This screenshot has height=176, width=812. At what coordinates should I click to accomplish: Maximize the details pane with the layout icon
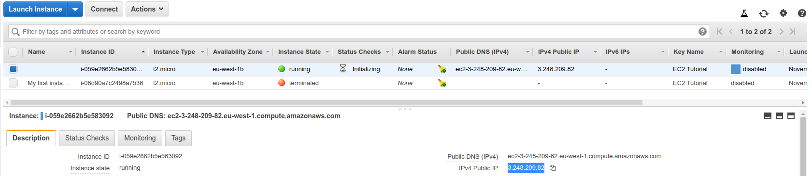tap(791, 116)
